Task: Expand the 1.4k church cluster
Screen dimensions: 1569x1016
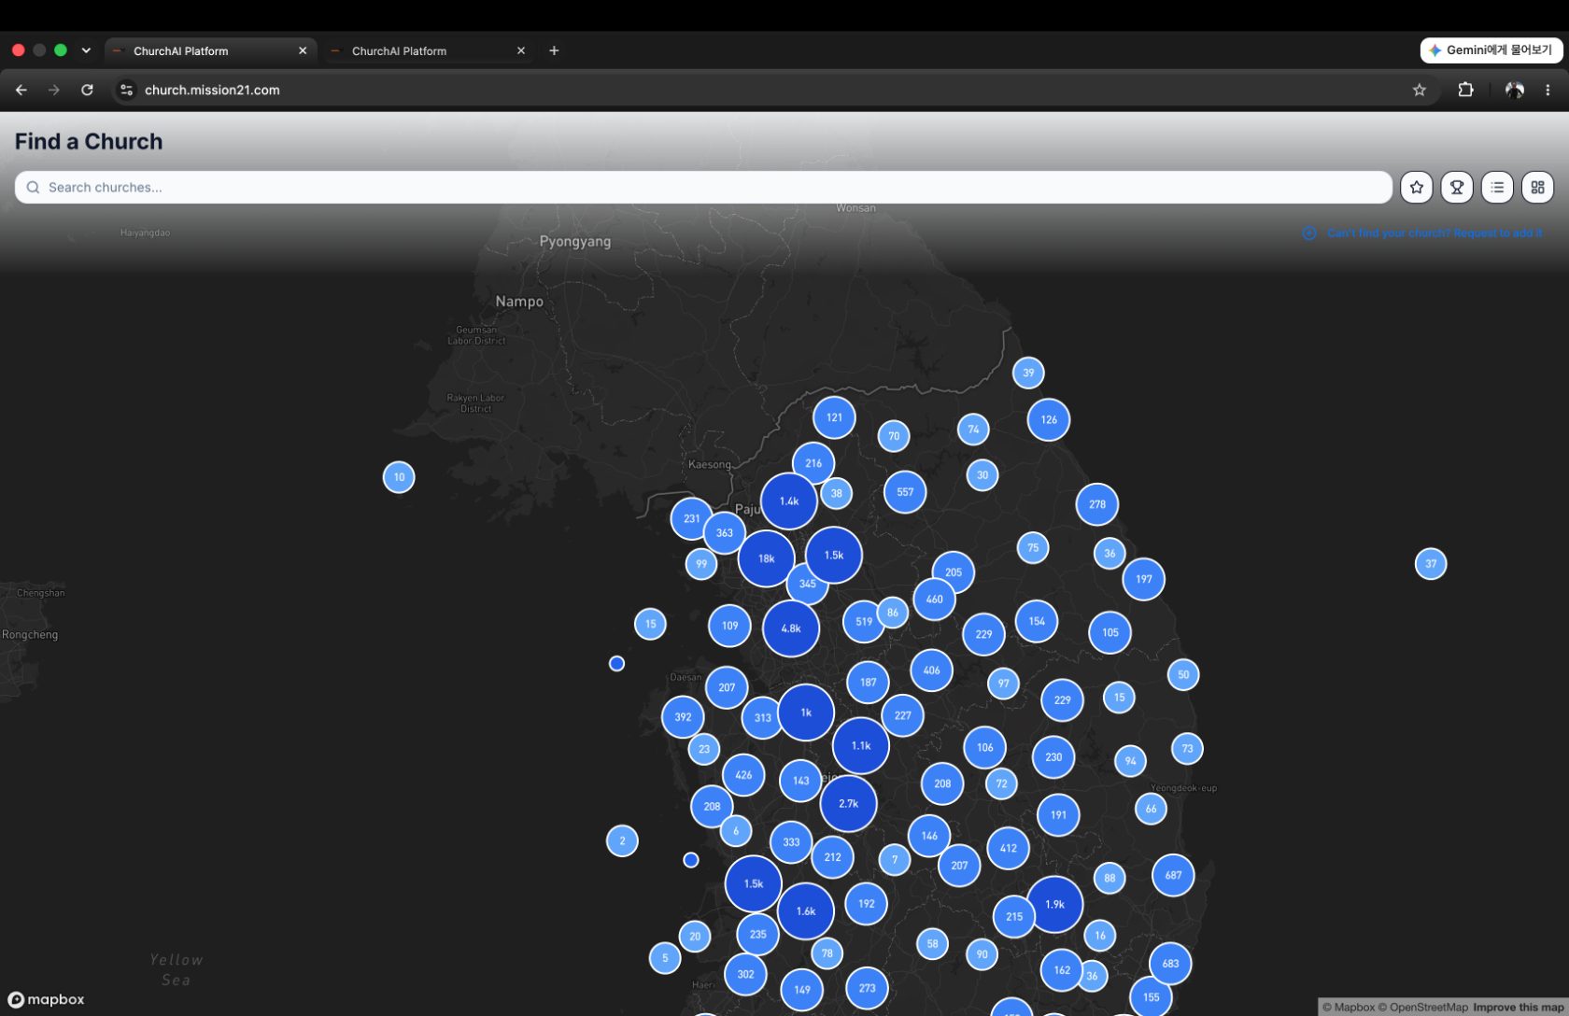Action: click(x=789, y=501)
